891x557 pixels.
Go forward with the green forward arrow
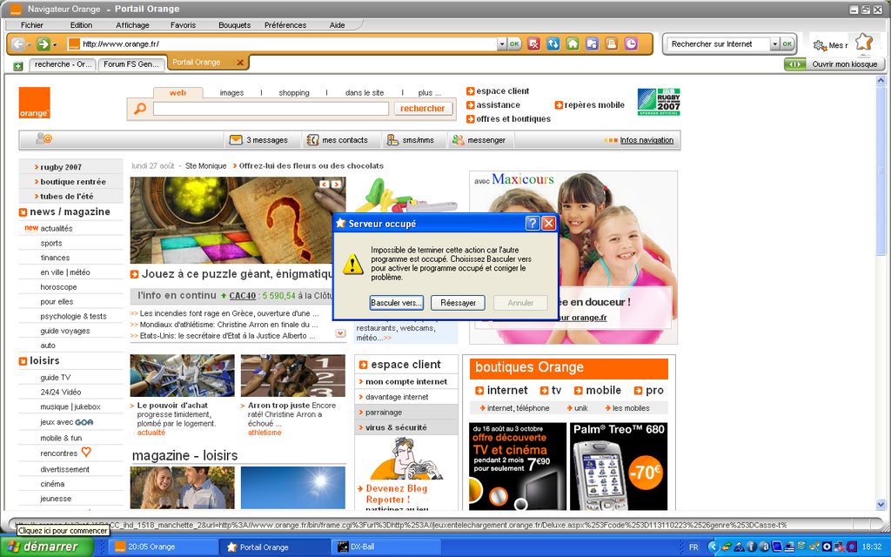pyautogui.click(x=43, y=44)
